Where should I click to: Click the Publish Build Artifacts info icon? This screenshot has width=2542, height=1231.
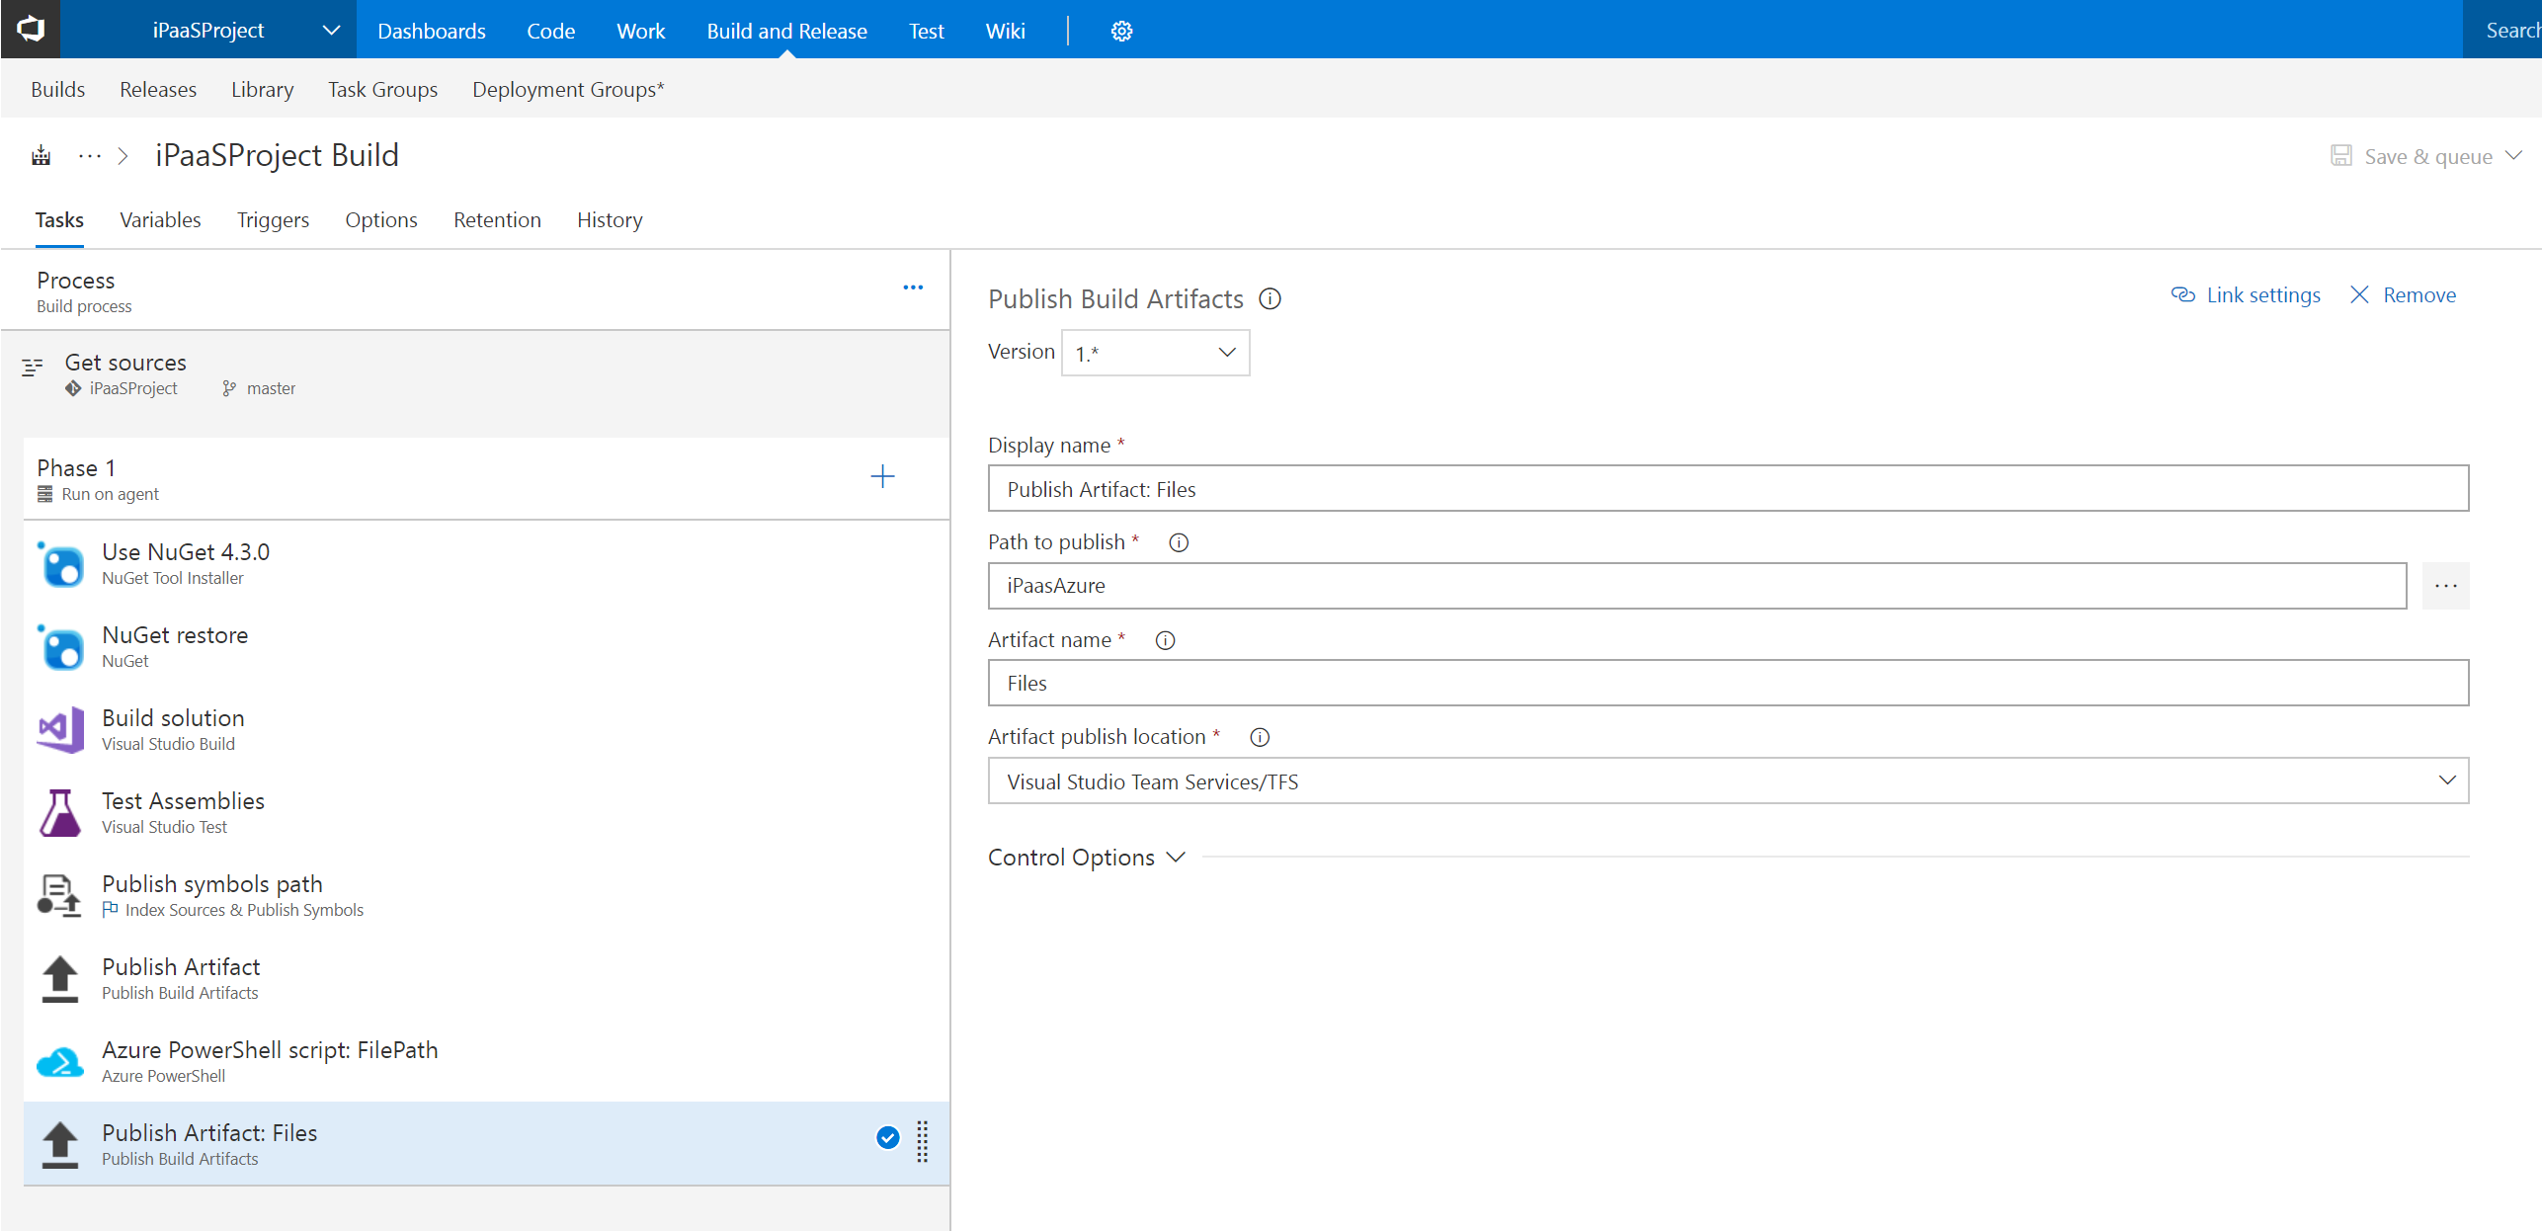pos(1271,298)
